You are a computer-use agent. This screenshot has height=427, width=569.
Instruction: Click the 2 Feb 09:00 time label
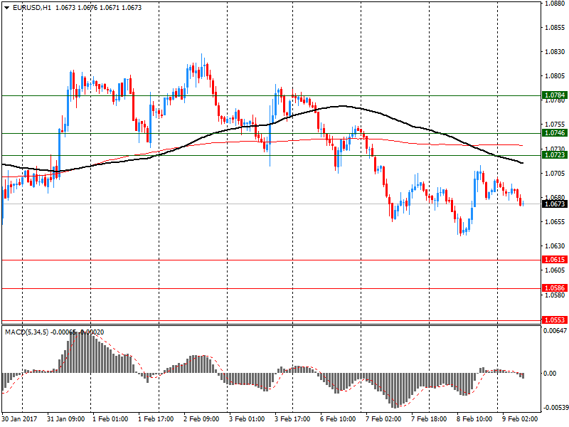point(201,419)
